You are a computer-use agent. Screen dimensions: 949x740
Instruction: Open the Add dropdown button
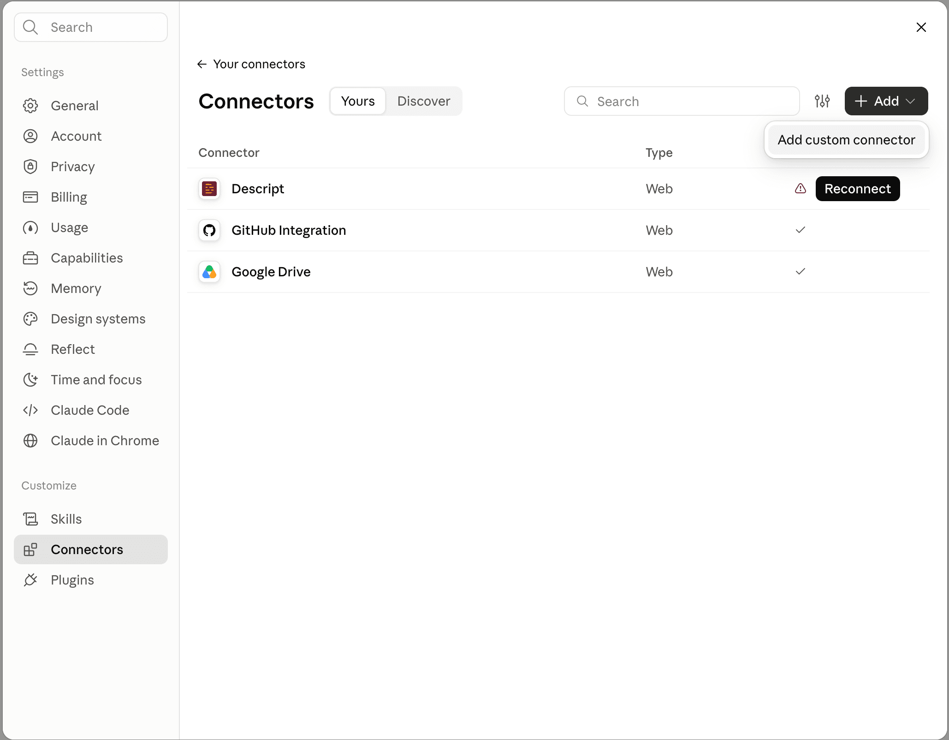[x=886, y=101]
